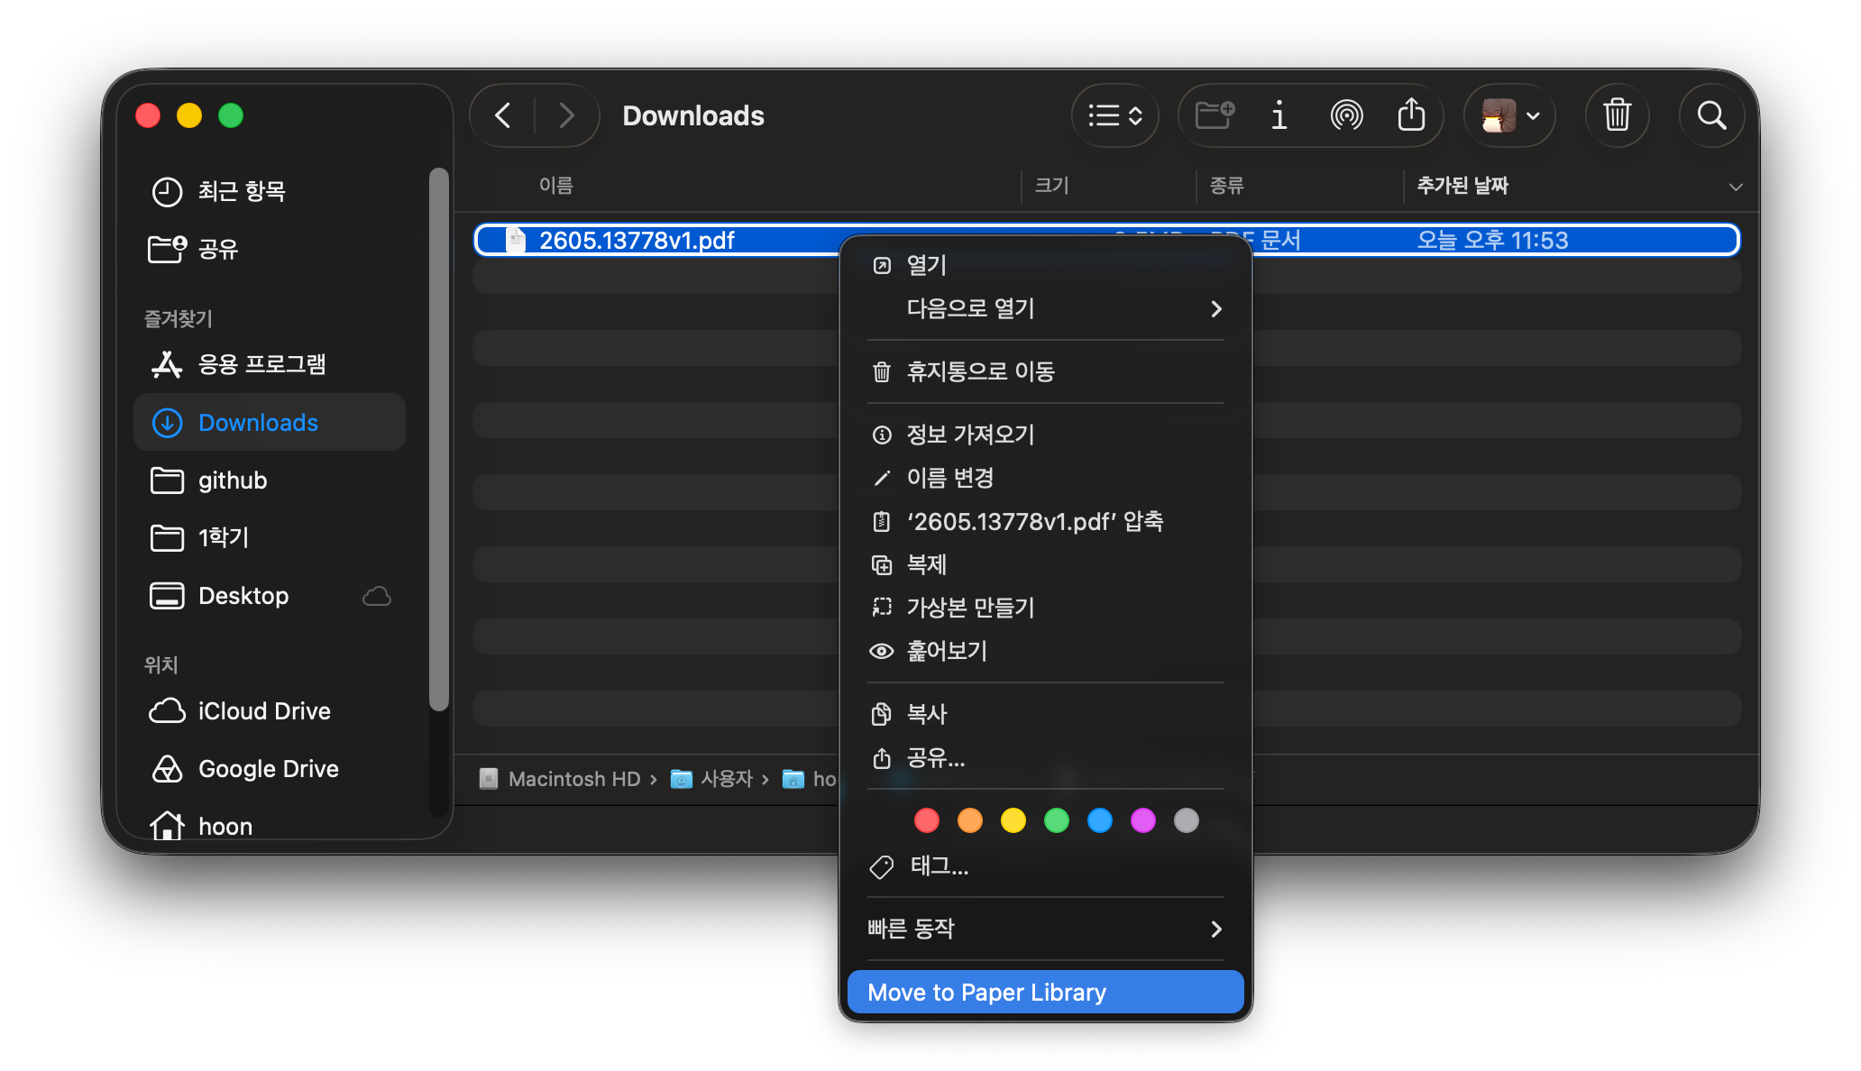Sort by the 이름 column header
1861x1071 pixels.
click(x=556, y=185)
